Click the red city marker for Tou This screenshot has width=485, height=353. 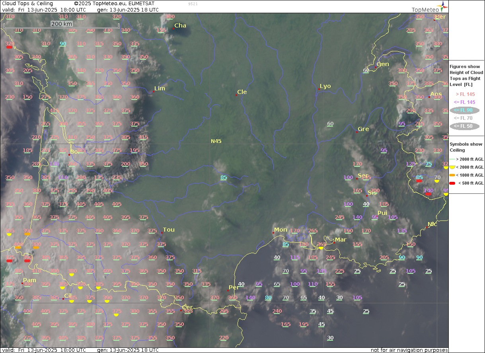point(162,232)
